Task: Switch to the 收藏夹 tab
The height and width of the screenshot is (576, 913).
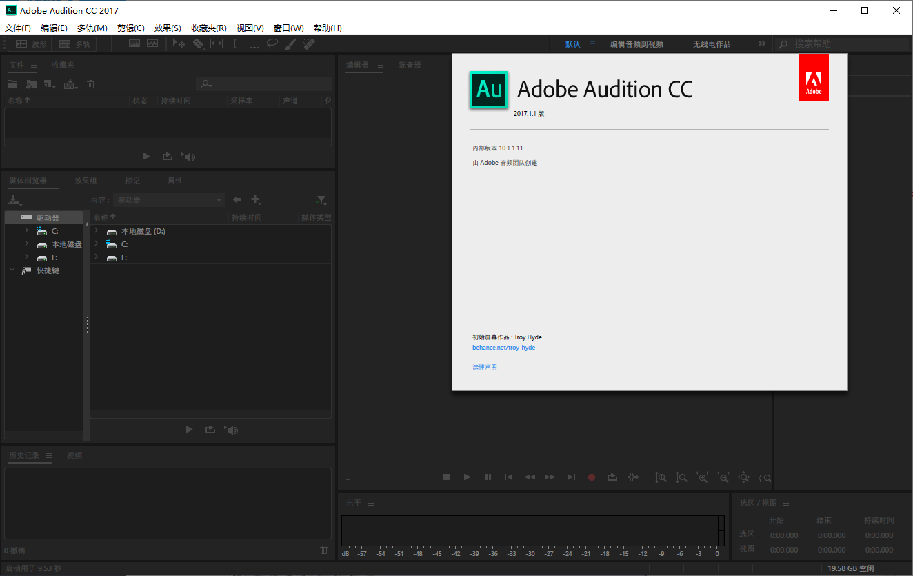Action: point(63,65)
